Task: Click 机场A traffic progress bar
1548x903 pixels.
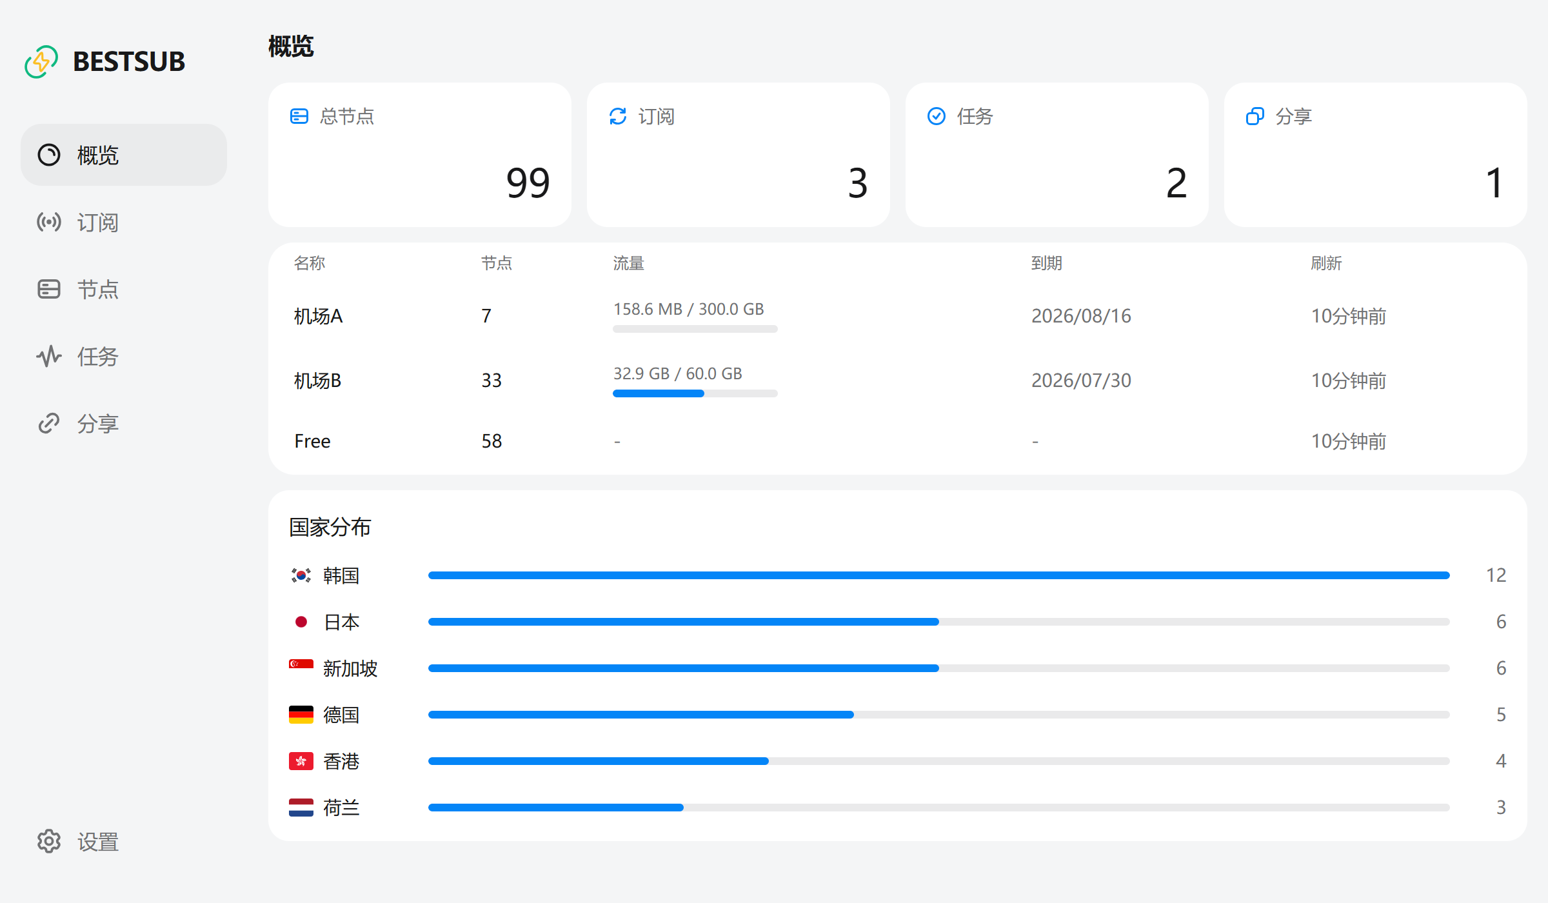Action: click(x=695, y=329)
